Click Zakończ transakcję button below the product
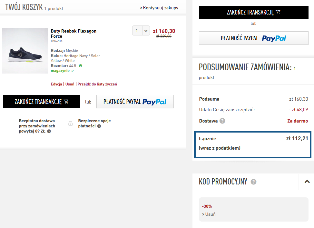The image size is (314, 228). click(42, 102)
